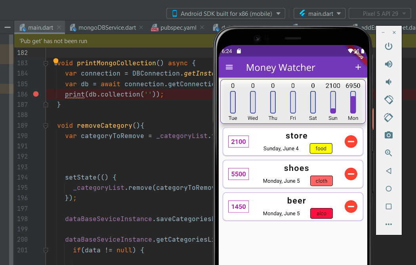The width and height of the screenshot is (416, 265).
Task: Open the hamburger menu in Money Watcher
Action: click(x=229, y=67)
